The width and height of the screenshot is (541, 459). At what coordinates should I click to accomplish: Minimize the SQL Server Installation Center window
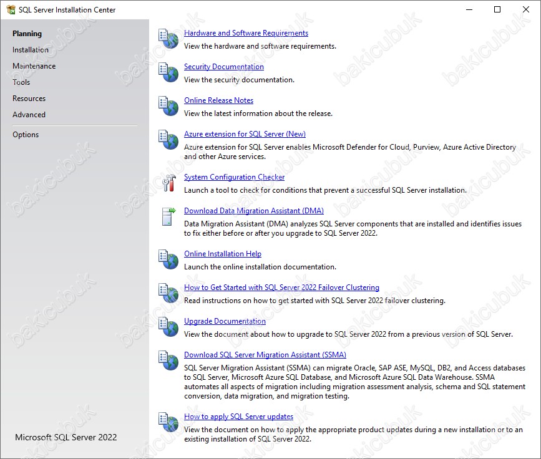click(x=469, y=9)
